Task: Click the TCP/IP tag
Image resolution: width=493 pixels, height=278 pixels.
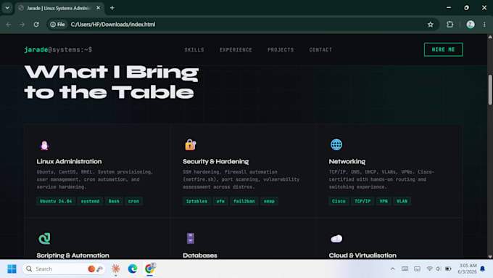Action: (362, 201)
